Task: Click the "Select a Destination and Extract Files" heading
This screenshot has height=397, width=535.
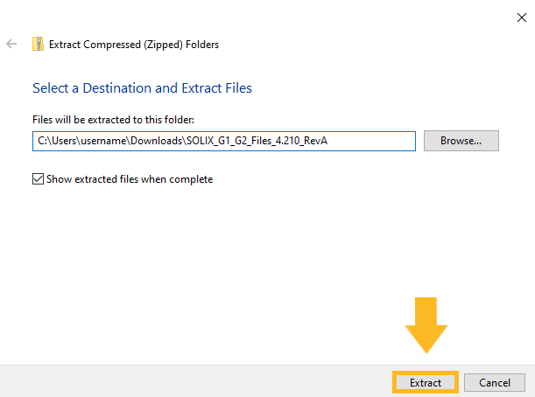Action: [142, 88]
